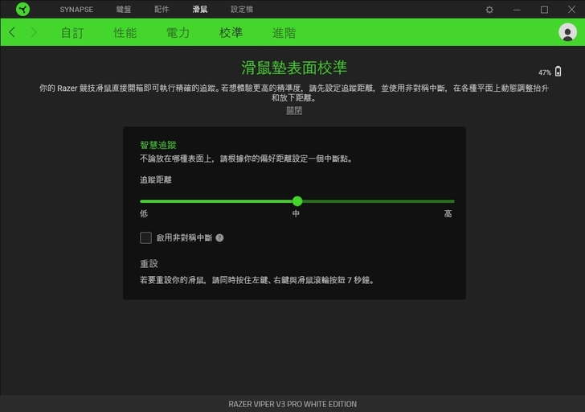This screenshot has width=585, height=412.
Task: Click the RAZER VIPER V3 PRO device label
Action: (292, 404)
